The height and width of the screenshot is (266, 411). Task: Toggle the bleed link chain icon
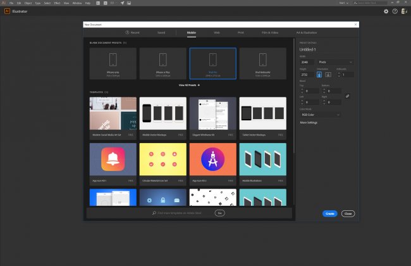point(347,96)
